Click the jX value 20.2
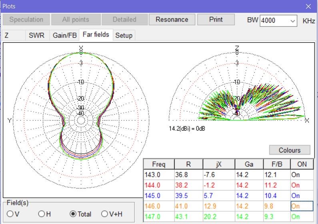 (219, 217)
